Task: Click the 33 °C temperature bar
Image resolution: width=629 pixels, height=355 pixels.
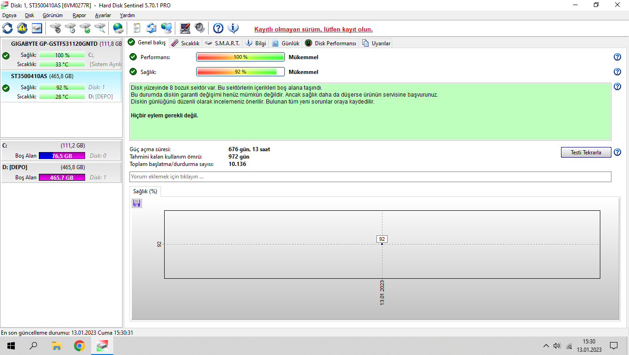Action: click(x=62, y=64)
